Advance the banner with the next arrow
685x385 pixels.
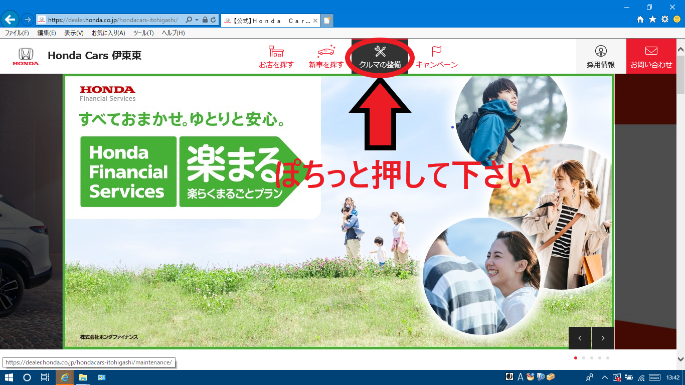pos(603,338)
